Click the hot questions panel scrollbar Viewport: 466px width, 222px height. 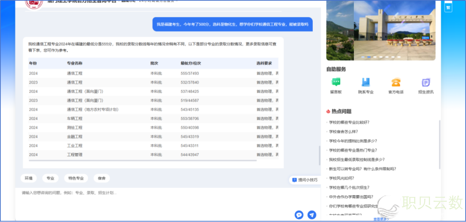click(x=440, y=145)
